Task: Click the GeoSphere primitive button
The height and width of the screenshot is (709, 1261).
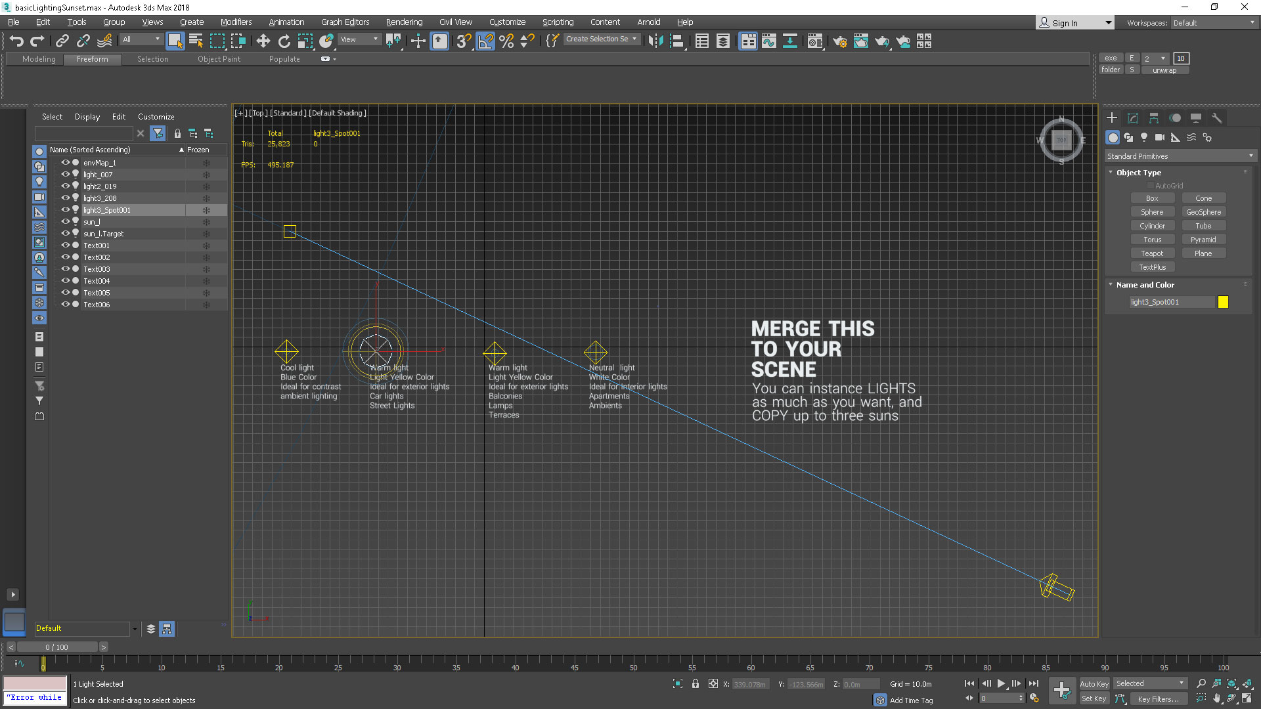Action: pyautogui.click(x=1203, y=212)
